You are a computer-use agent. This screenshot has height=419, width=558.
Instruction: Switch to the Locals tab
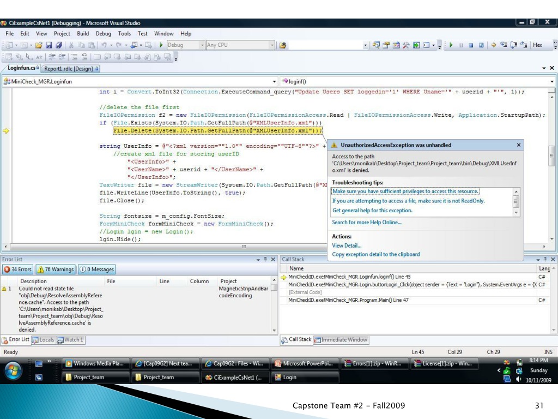(x=43, y=340)
